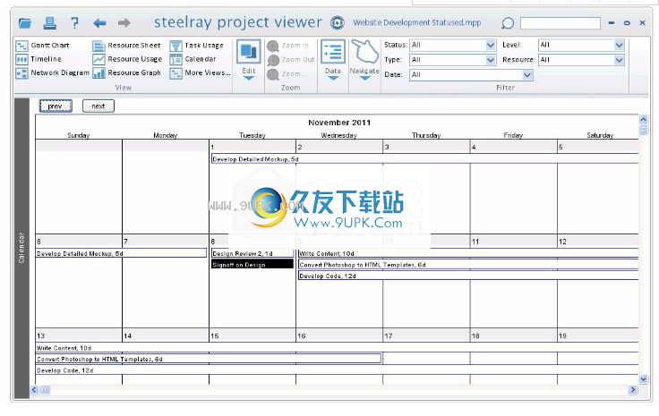Click the third Zoom... icon

273,74
